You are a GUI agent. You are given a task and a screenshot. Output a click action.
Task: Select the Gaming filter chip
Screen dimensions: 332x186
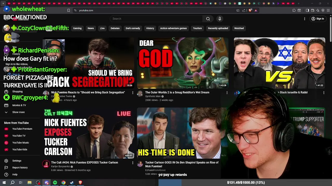pyautogui.click(x=77, y=28)
